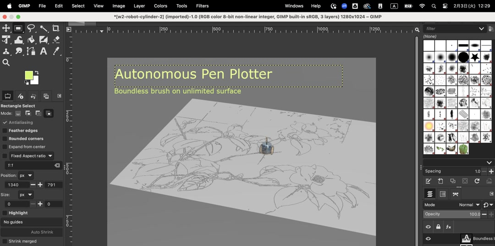Click the layer Opacity slider
This screenshot has width=495, height=246.
(x=452, y=214)
